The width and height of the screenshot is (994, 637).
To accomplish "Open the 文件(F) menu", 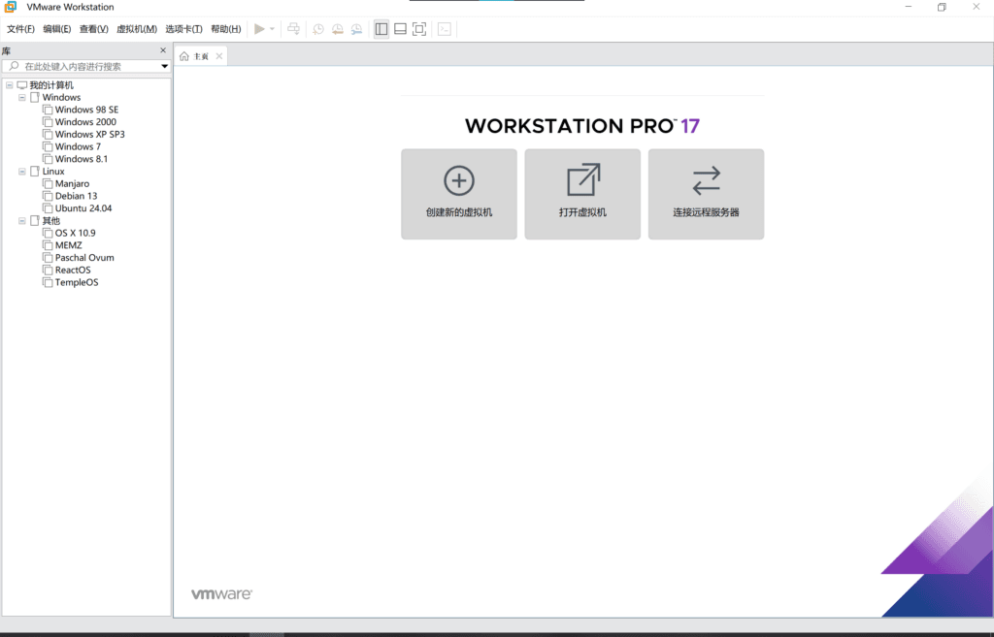I will tap(20, 29).
